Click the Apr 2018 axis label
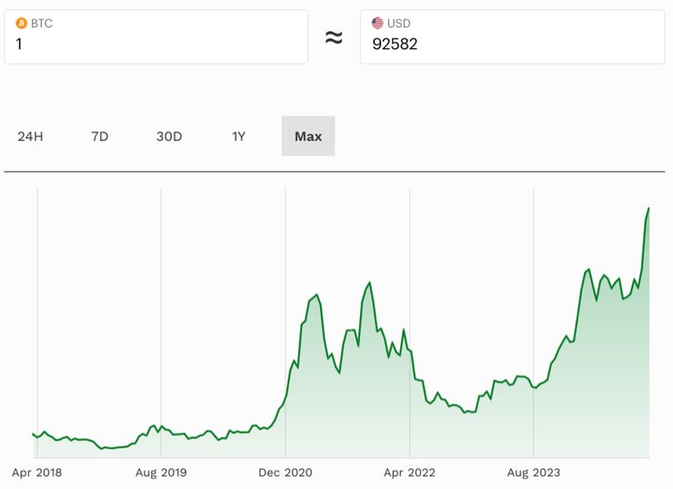This screenshot has width=673, height=489. click(36, 473)
